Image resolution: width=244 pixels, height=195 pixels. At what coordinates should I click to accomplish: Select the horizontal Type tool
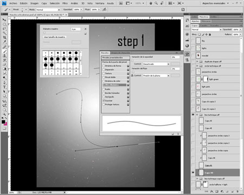[x=4, y=87]
